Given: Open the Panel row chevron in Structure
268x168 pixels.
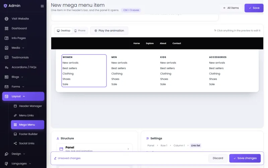Looking at the screenshot, I should 128,149.
